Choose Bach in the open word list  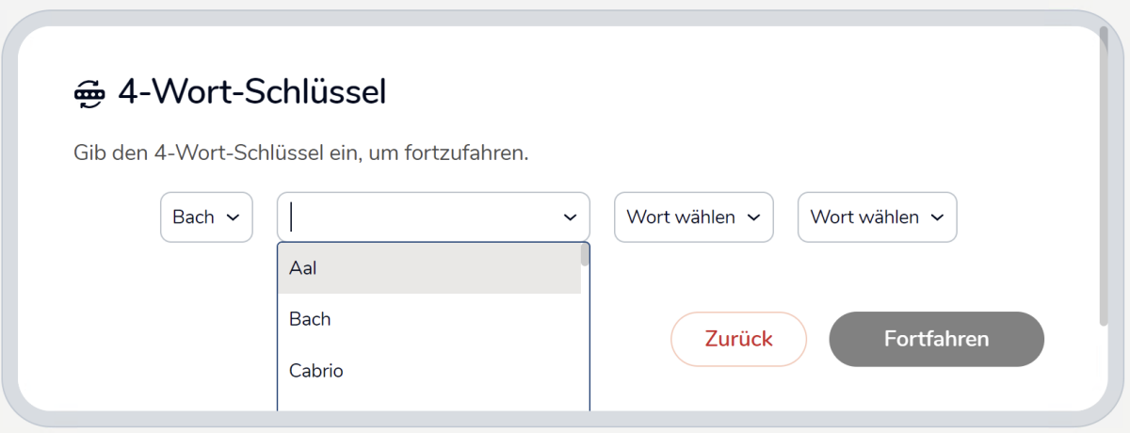[428, 319]
